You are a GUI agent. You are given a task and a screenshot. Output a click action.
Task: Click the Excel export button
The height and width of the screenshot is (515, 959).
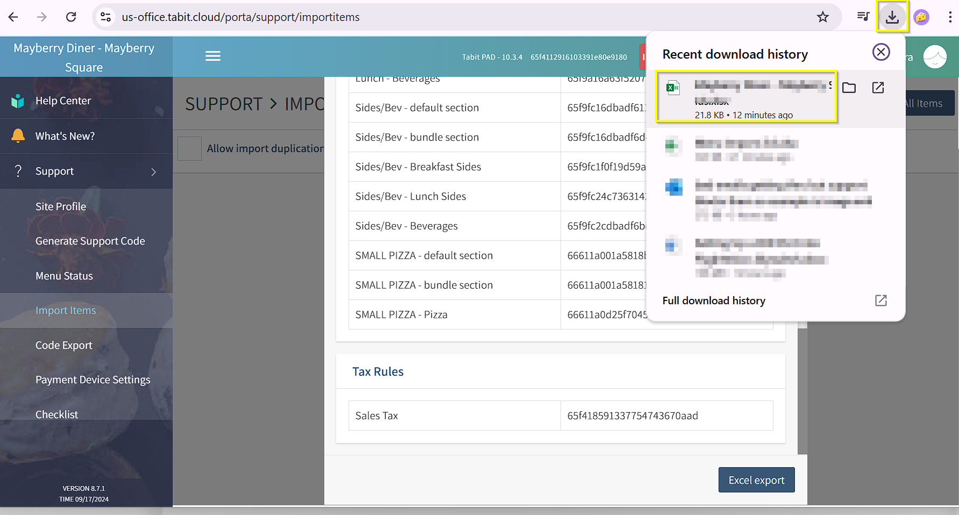(756, 480)
